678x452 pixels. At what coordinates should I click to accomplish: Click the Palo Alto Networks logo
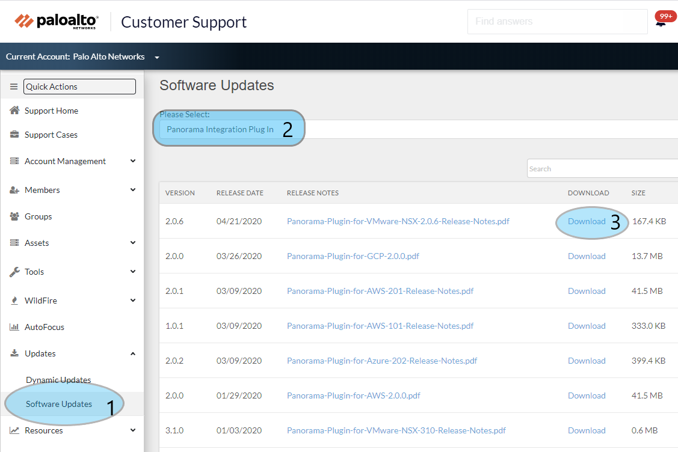pos(55,20)
